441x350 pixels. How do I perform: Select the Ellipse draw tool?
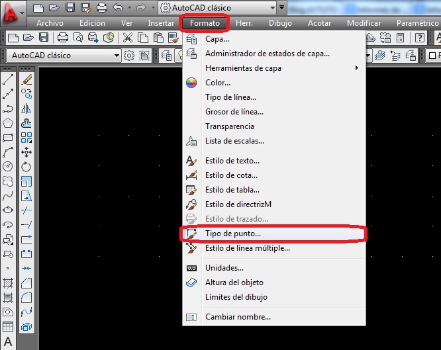[x=8, y=210]
